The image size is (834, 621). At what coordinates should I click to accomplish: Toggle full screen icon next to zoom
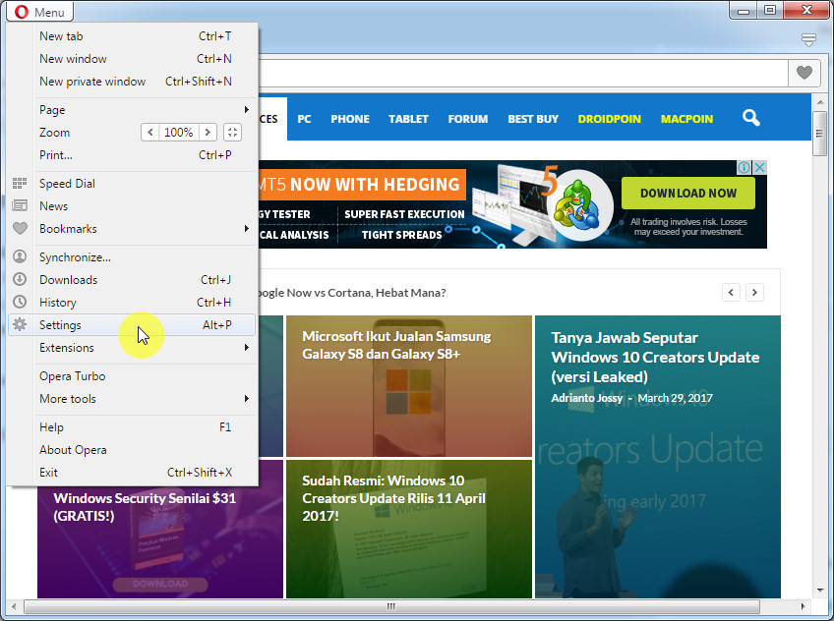pyautogui.click(x=232, y=133)
